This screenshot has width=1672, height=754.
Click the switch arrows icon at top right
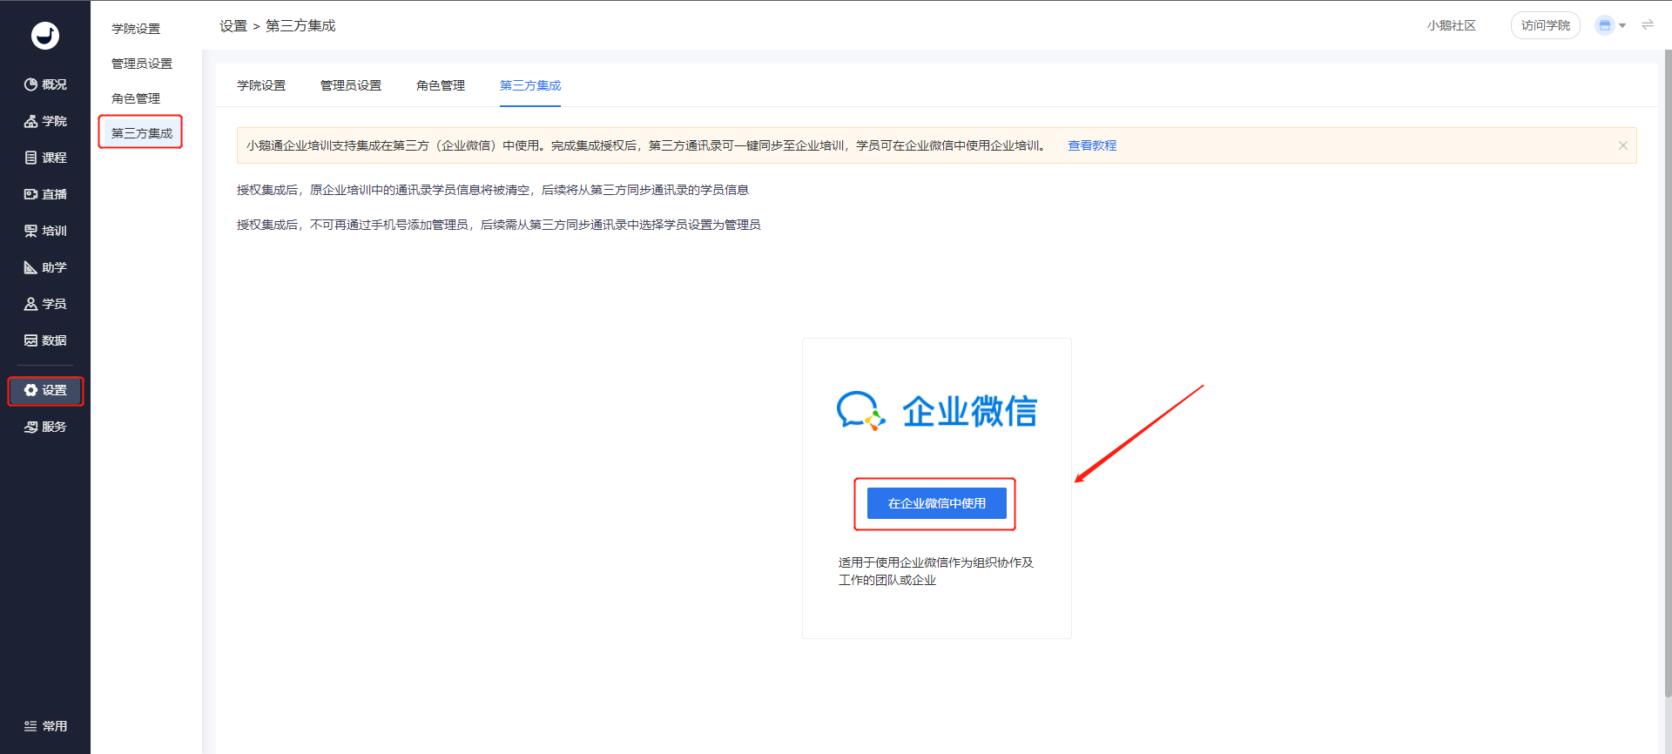point(1648,25)
